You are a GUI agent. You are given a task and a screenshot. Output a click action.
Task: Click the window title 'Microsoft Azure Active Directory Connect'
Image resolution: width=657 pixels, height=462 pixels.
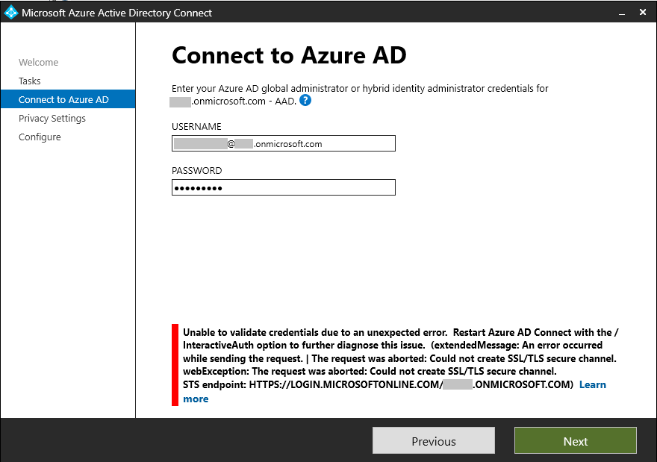pyautogui.click(x=117, y=13)
